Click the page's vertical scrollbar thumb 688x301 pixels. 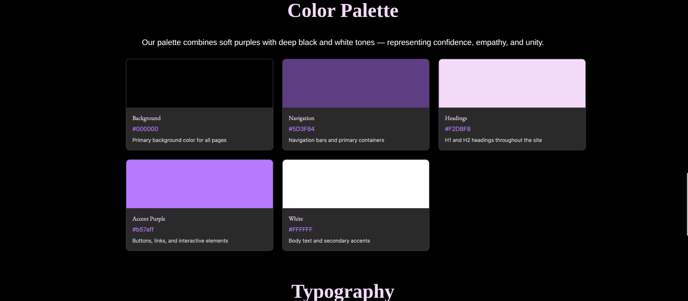687,204
